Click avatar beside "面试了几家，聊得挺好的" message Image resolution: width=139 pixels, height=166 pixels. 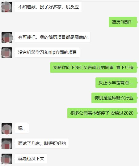tap(7, 144)
